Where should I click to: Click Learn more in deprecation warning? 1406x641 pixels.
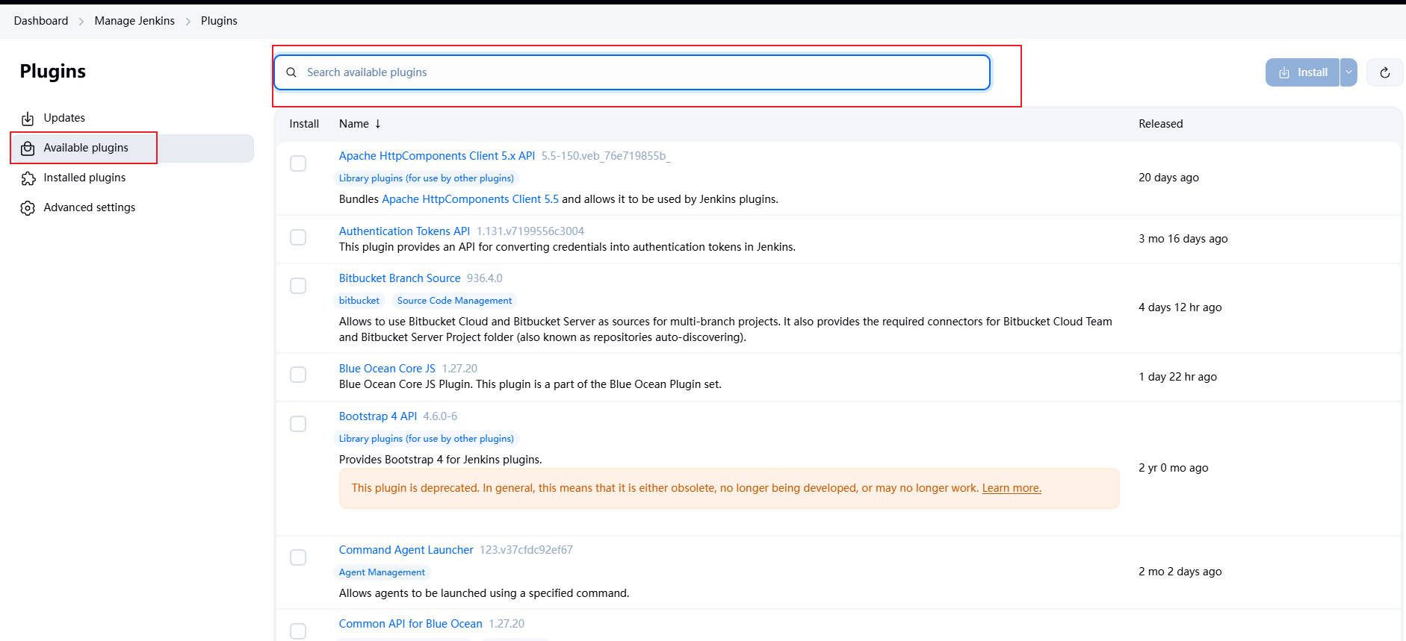click(1011, 488)
